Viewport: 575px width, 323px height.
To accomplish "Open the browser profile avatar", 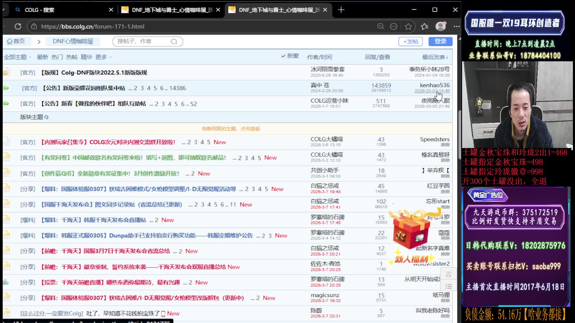I will coord(441,26).
